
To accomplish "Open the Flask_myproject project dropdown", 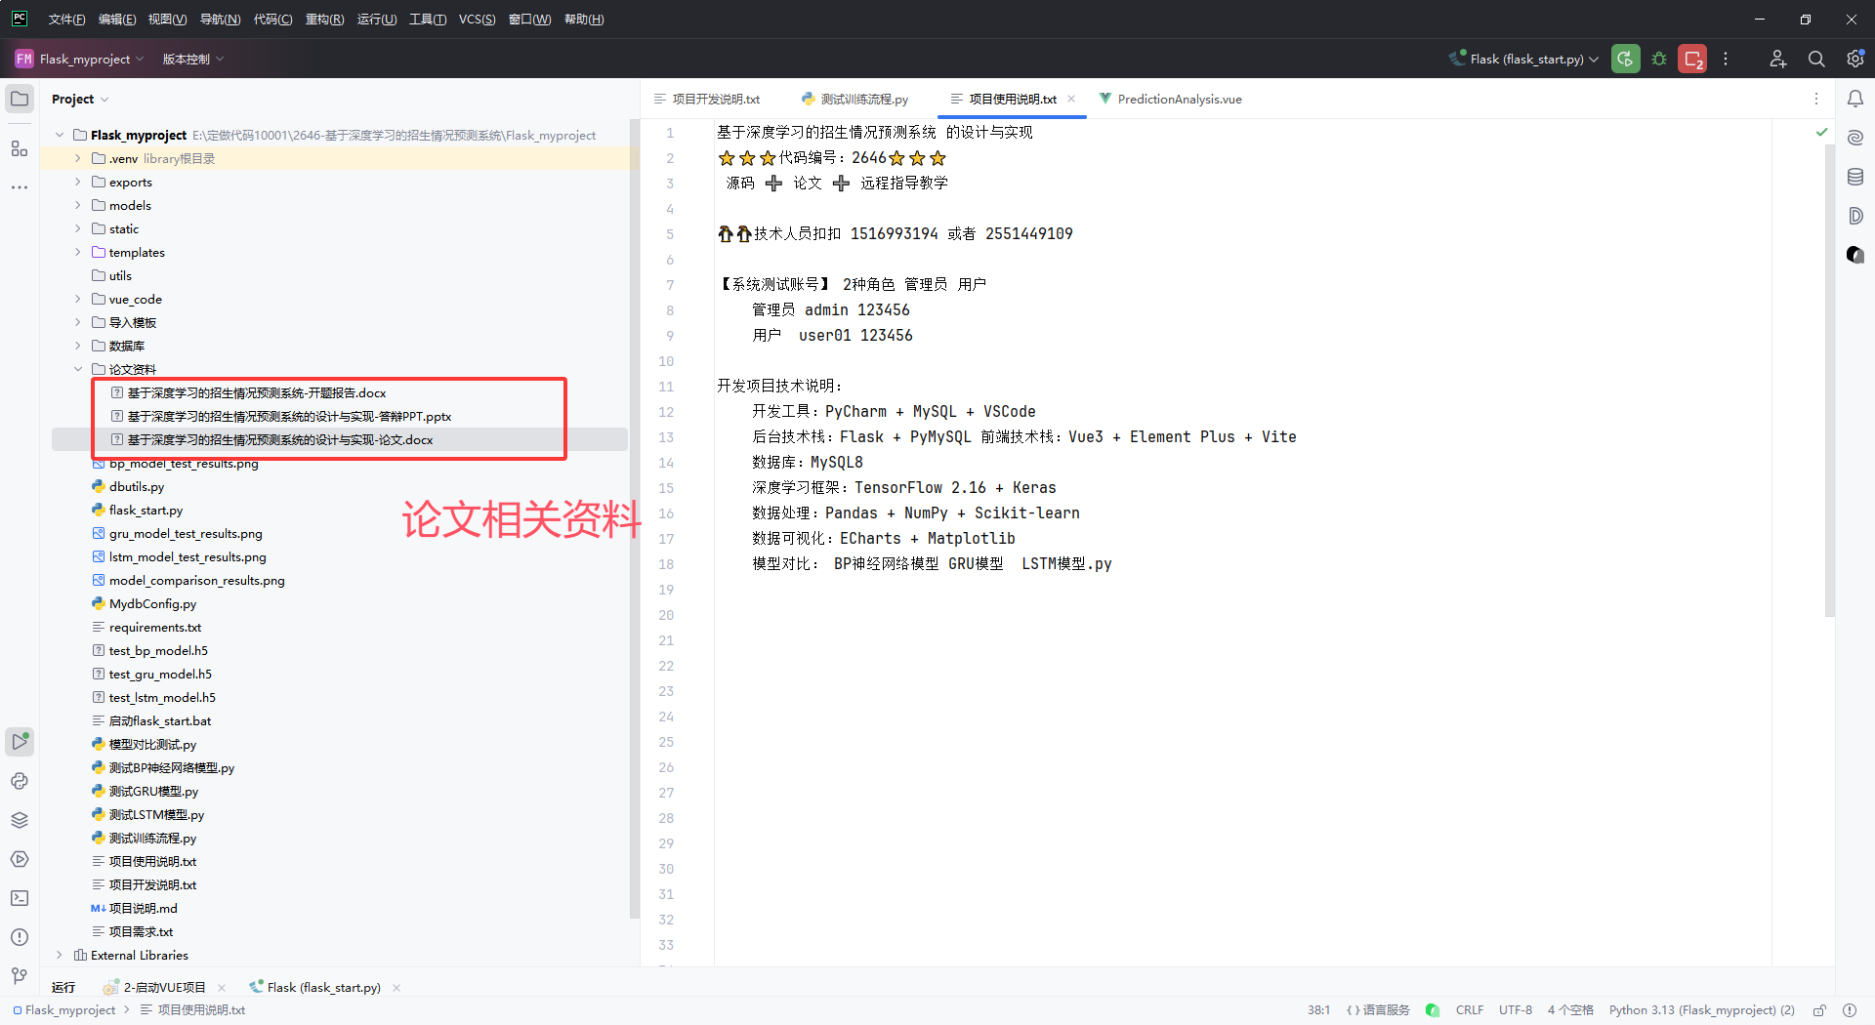I will point(80,59).
